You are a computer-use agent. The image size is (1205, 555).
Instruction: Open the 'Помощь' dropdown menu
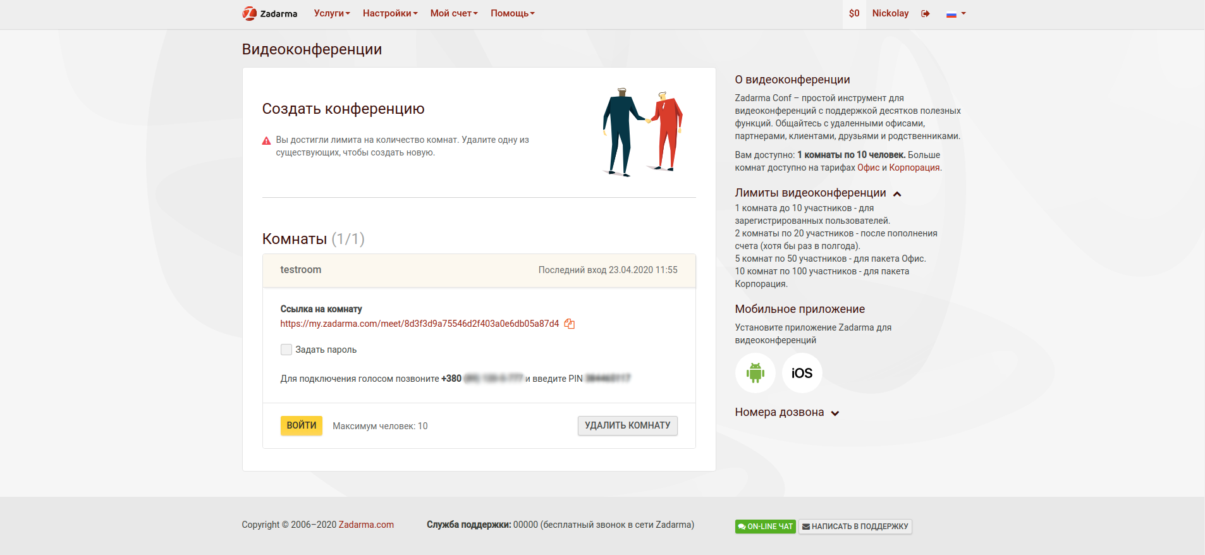tap(513, 13)
